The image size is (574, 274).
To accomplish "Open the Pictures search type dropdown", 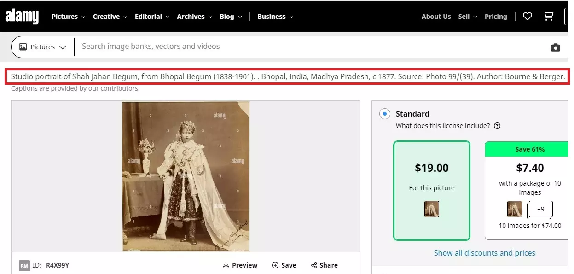I will [x=42, y=47].
